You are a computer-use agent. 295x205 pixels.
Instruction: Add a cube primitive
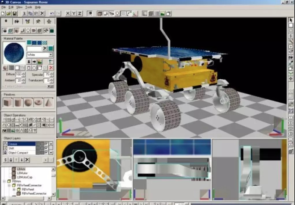pyautogui.click(x=8, y=102)
